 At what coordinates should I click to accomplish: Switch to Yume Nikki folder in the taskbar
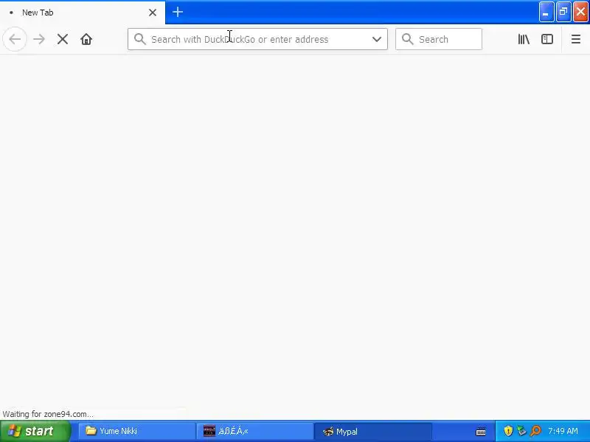point(136,431)
